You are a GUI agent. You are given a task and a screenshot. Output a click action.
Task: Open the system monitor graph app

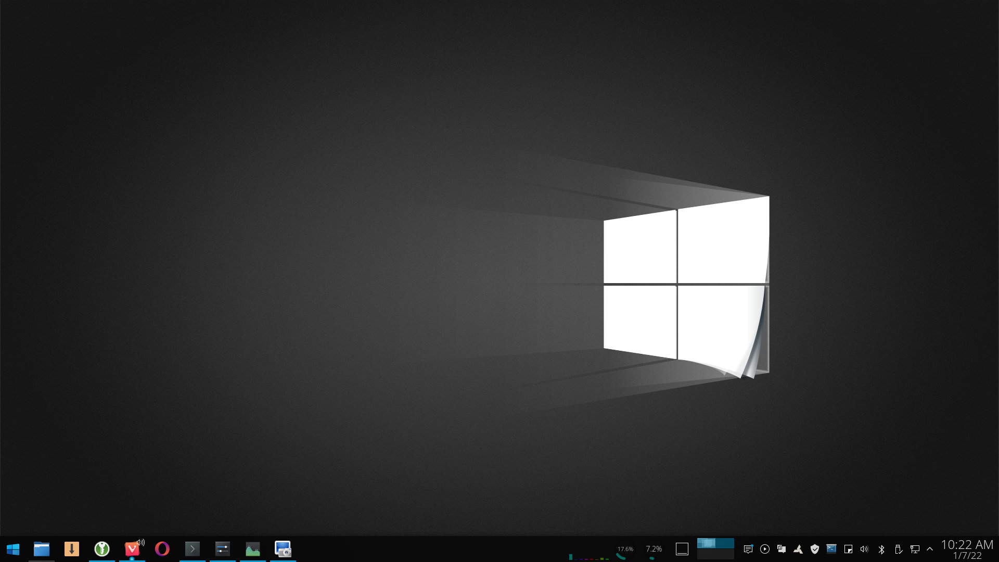click(x=253, y=549)
